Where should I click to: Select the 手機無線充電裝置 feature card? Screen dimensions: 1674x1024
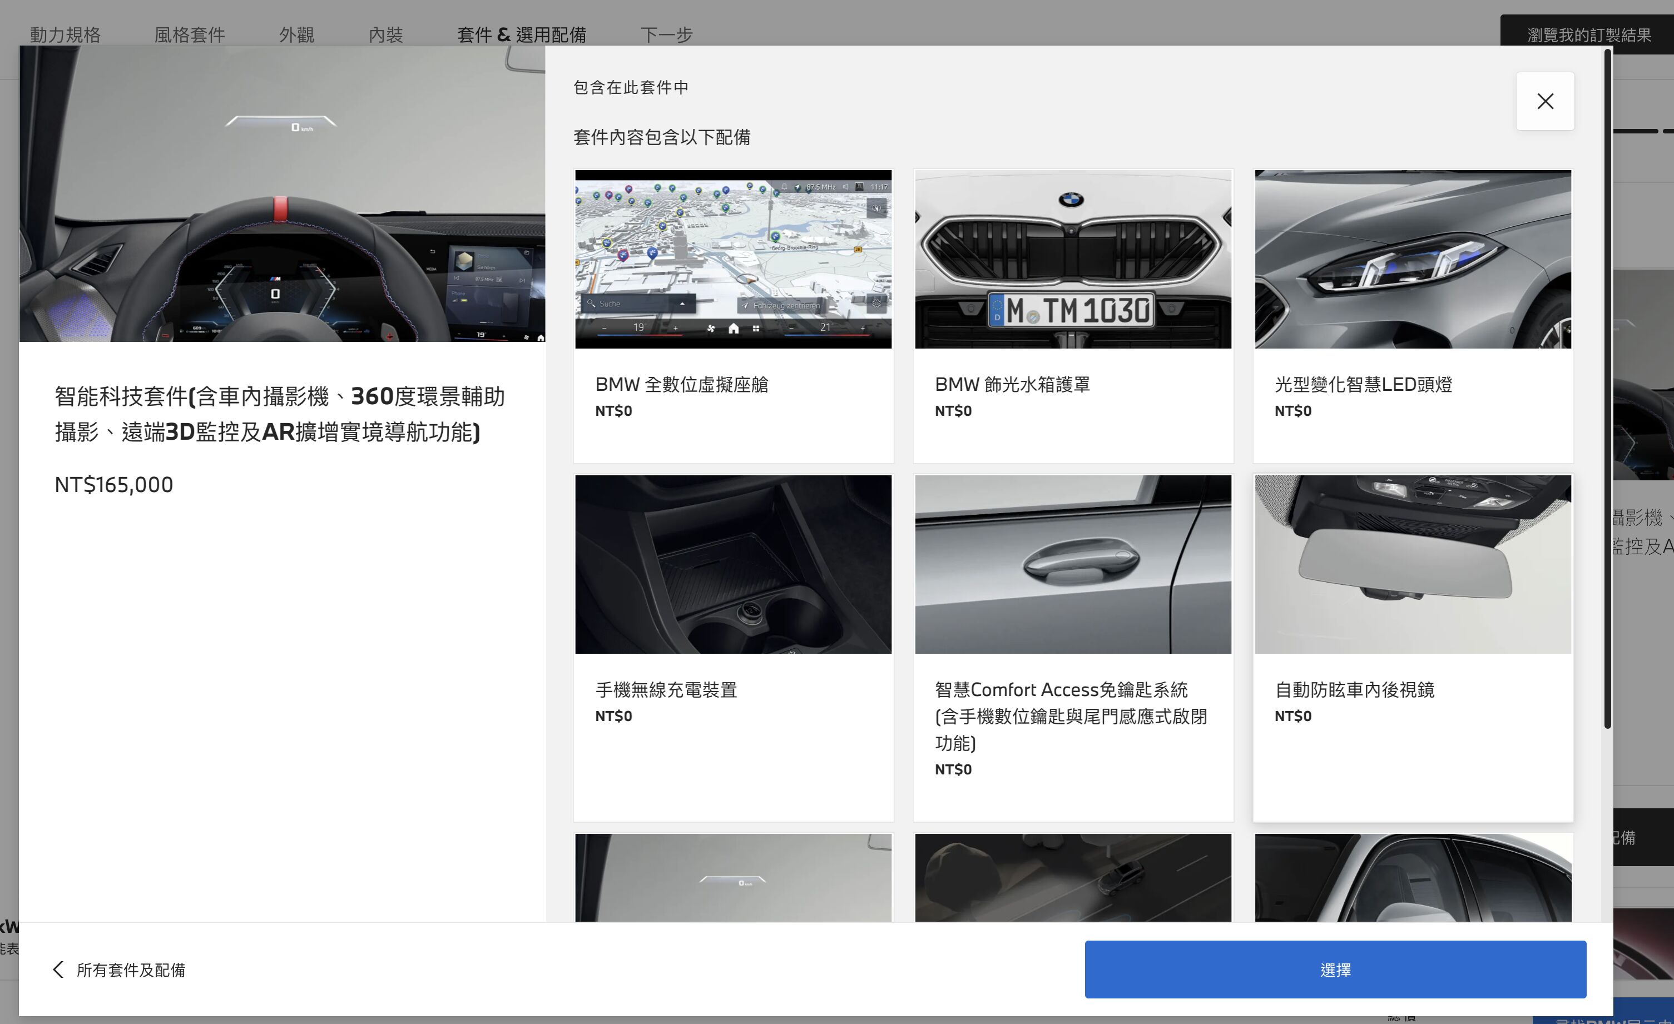[x=733, y=564]
